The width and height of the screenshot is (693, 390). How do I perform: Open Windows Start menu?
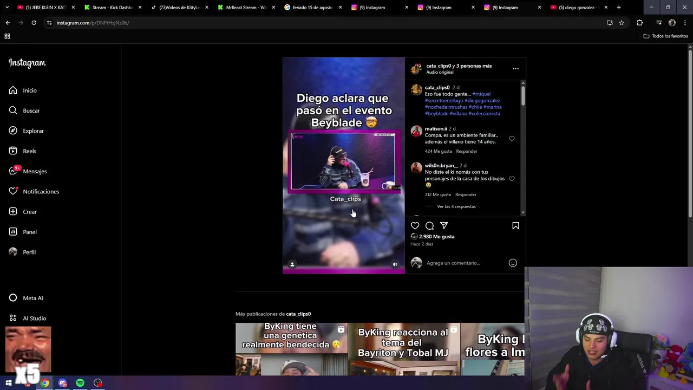tap(9, 383)
